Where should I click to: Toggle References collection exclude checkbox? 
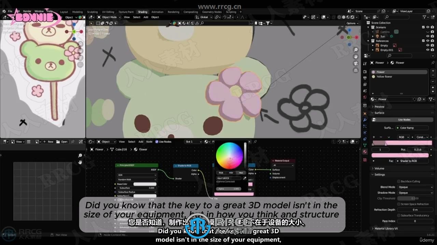pos(423,41)
